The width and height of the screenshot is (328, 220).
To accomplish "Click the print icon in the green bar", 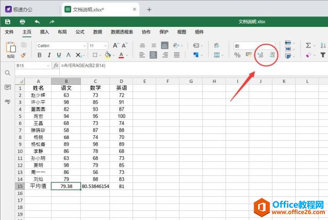I will [22, 21].
